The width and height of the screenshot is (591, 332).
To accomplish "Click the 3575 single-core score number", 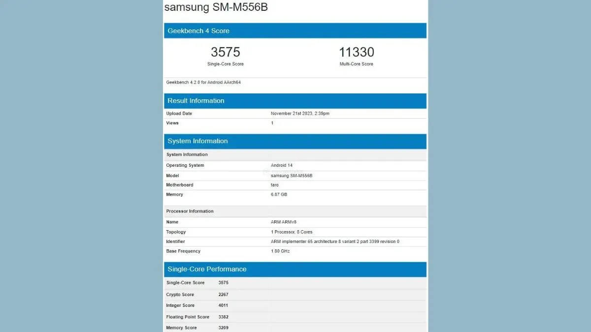I will pyautogui.click(x=225, y=52).
